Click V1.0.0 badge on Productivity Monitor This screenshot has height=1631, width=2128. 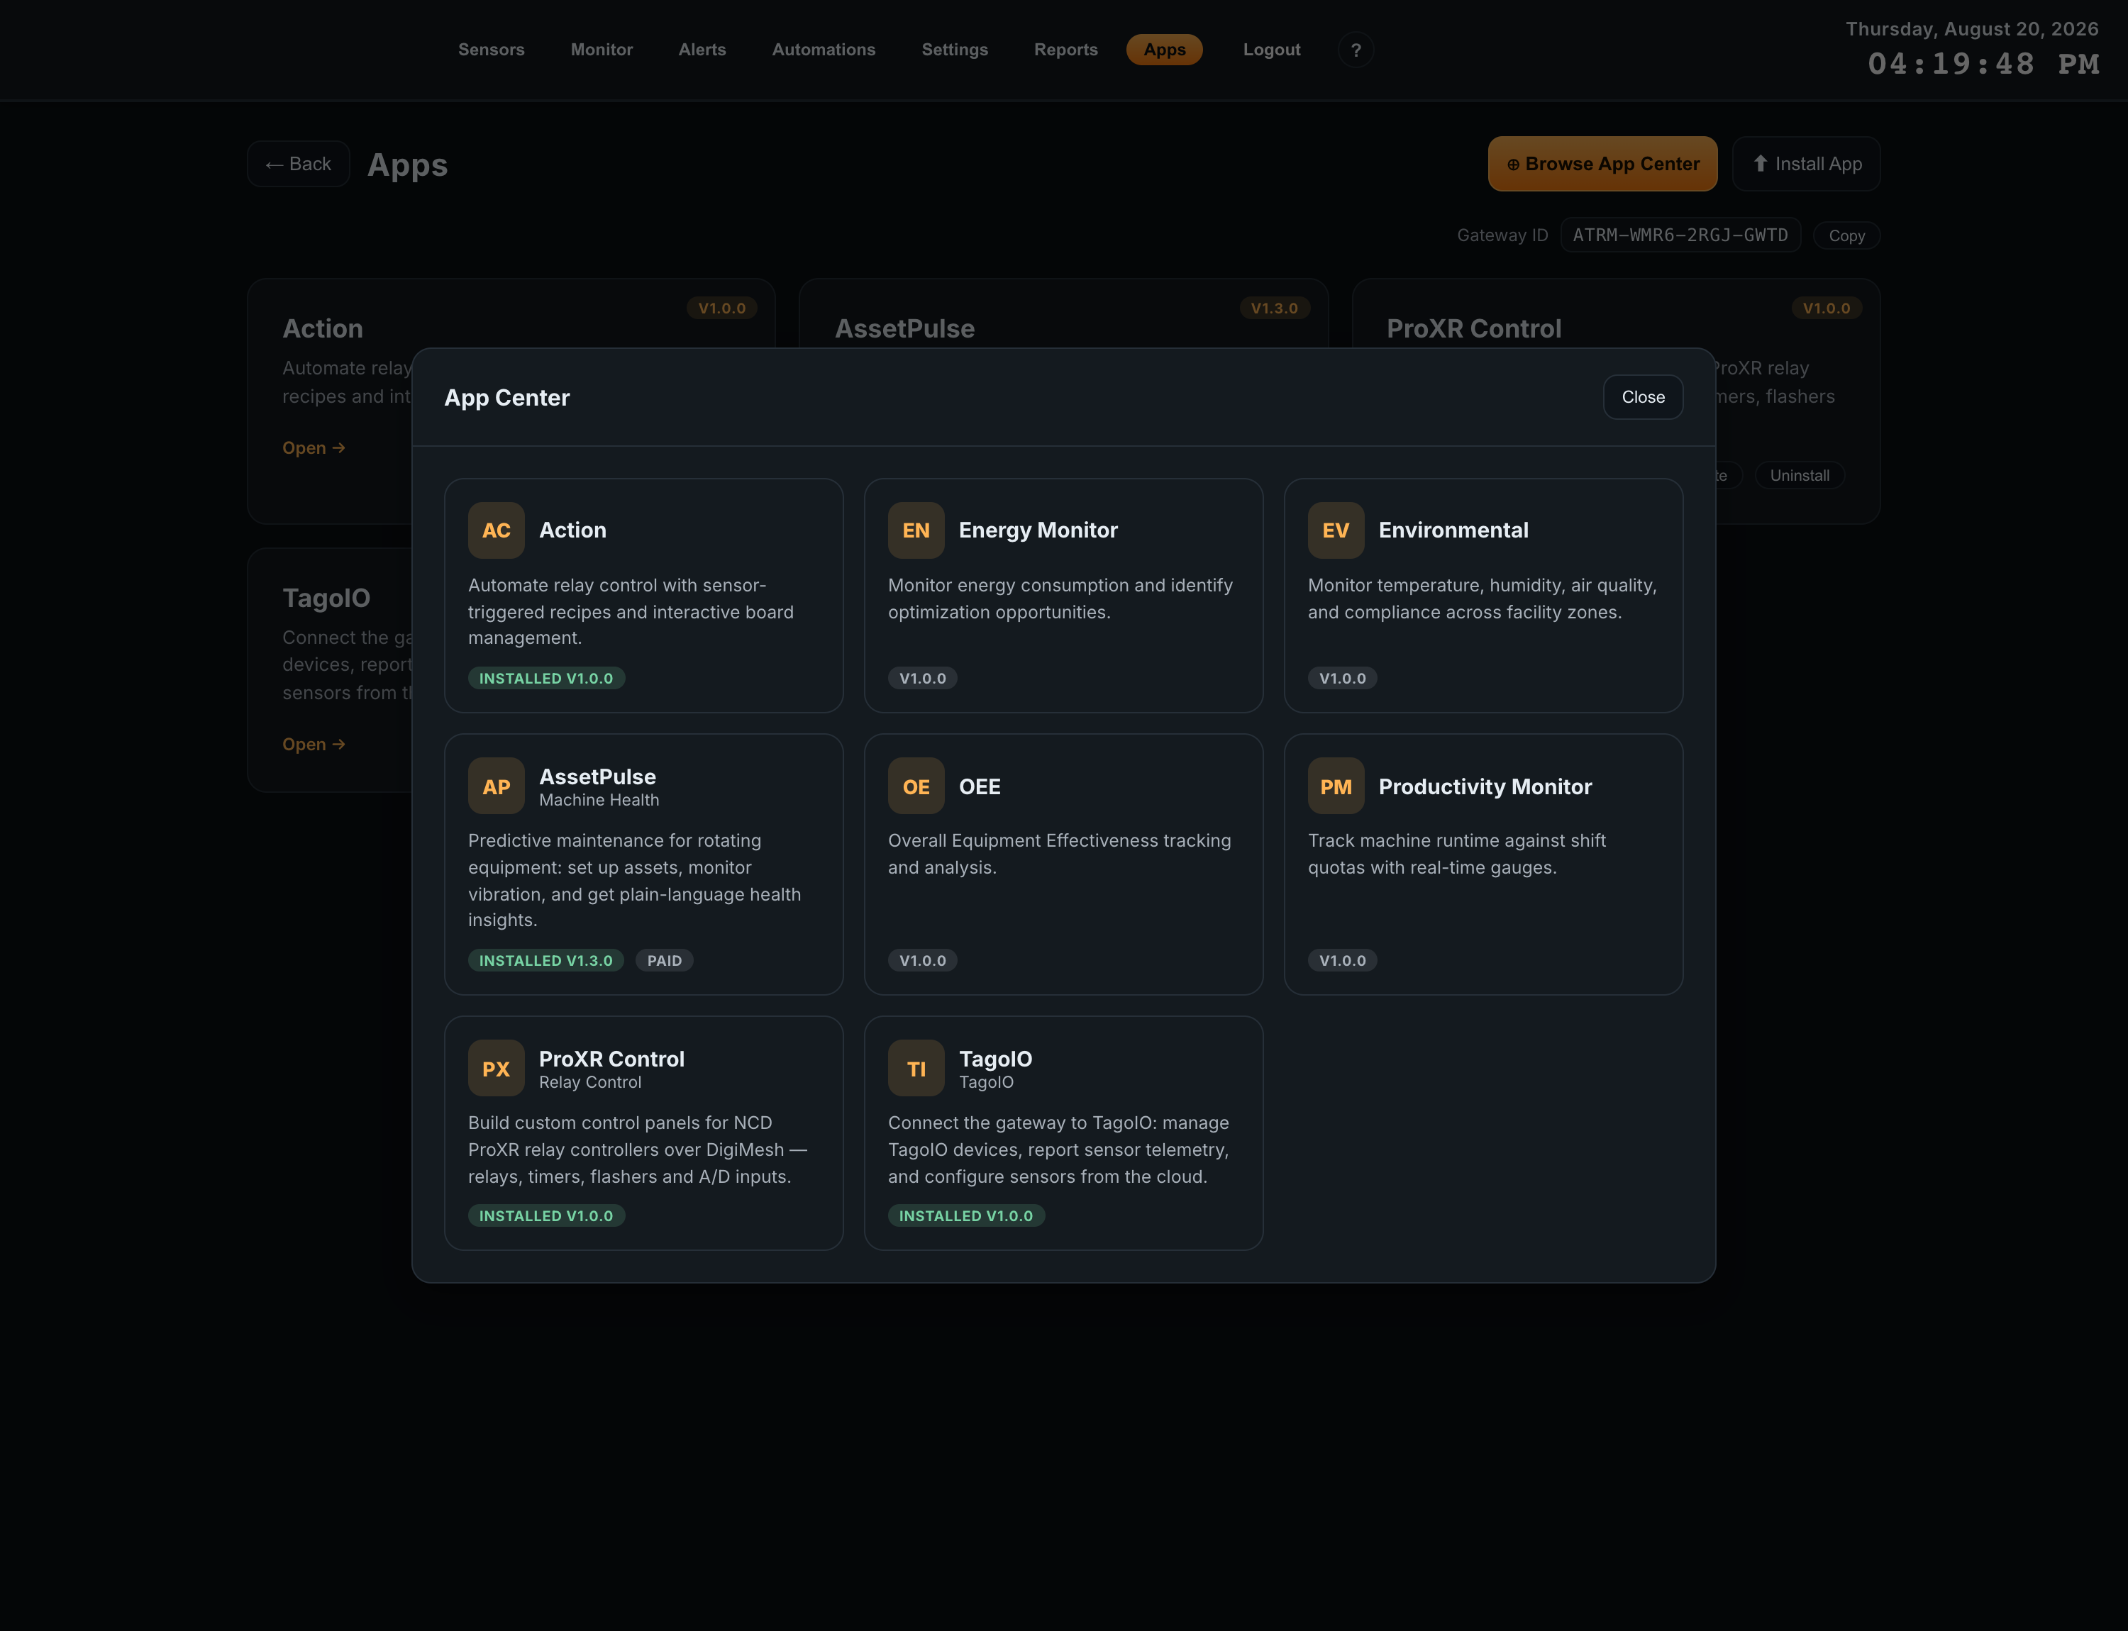[1341, 960]
